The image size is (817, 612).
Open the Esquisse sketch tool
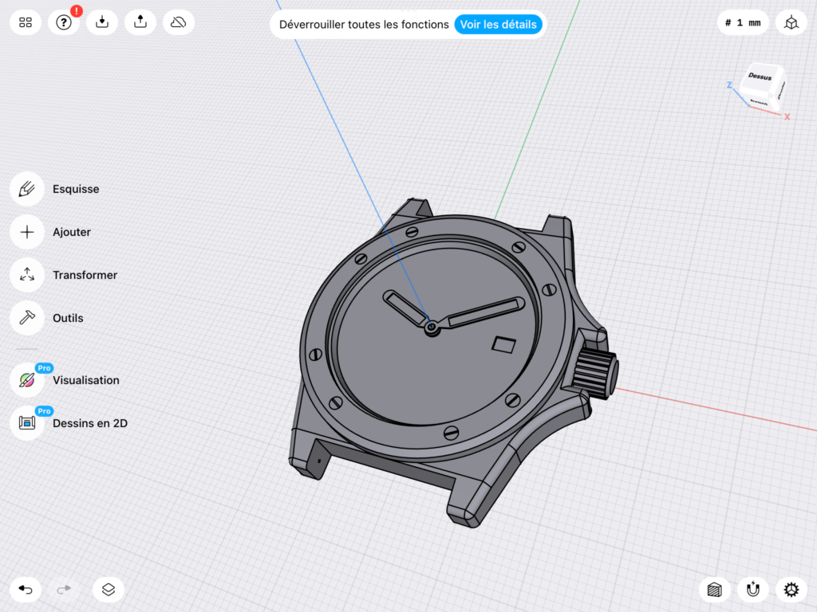click(x=27, y=190)
